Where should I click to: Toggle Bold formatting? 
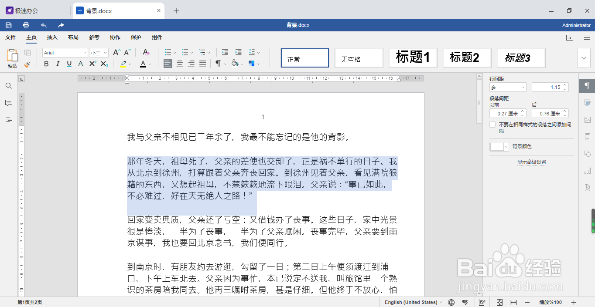point(47,64)
